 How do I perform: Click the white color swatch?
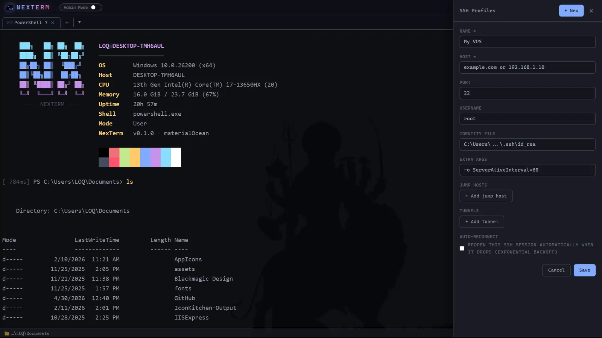[176, 157]
